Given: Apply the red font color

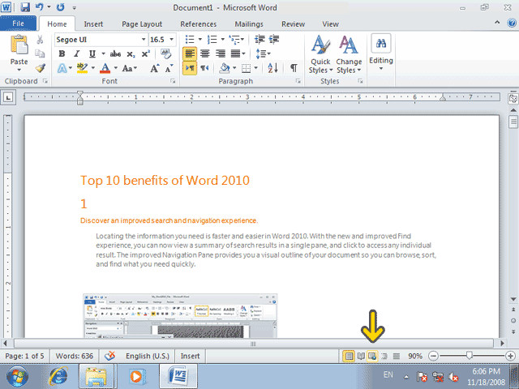Looking at the screenshot, I should click(x=105, y=68).
